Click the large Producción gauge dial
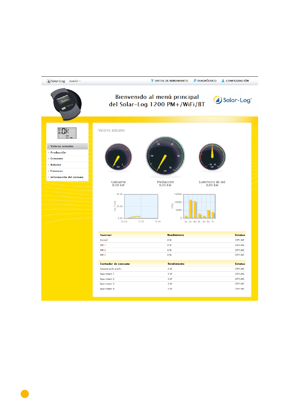This screenshot has height=409, width=289. tap(165, 156)
